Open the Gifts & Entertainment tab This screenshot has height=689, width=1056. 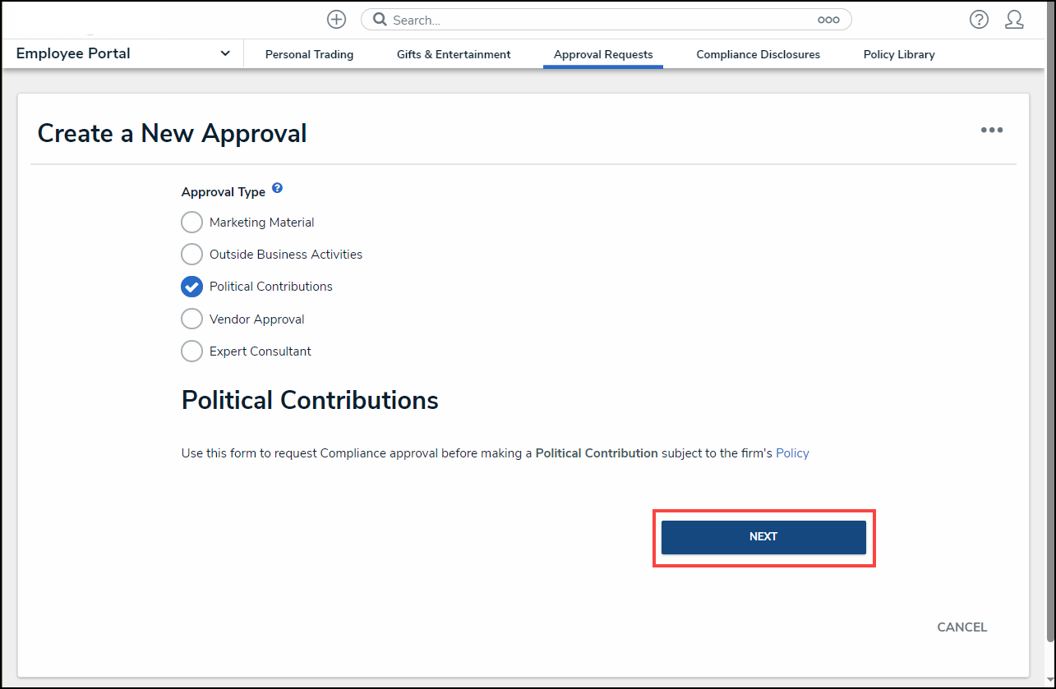454,55
